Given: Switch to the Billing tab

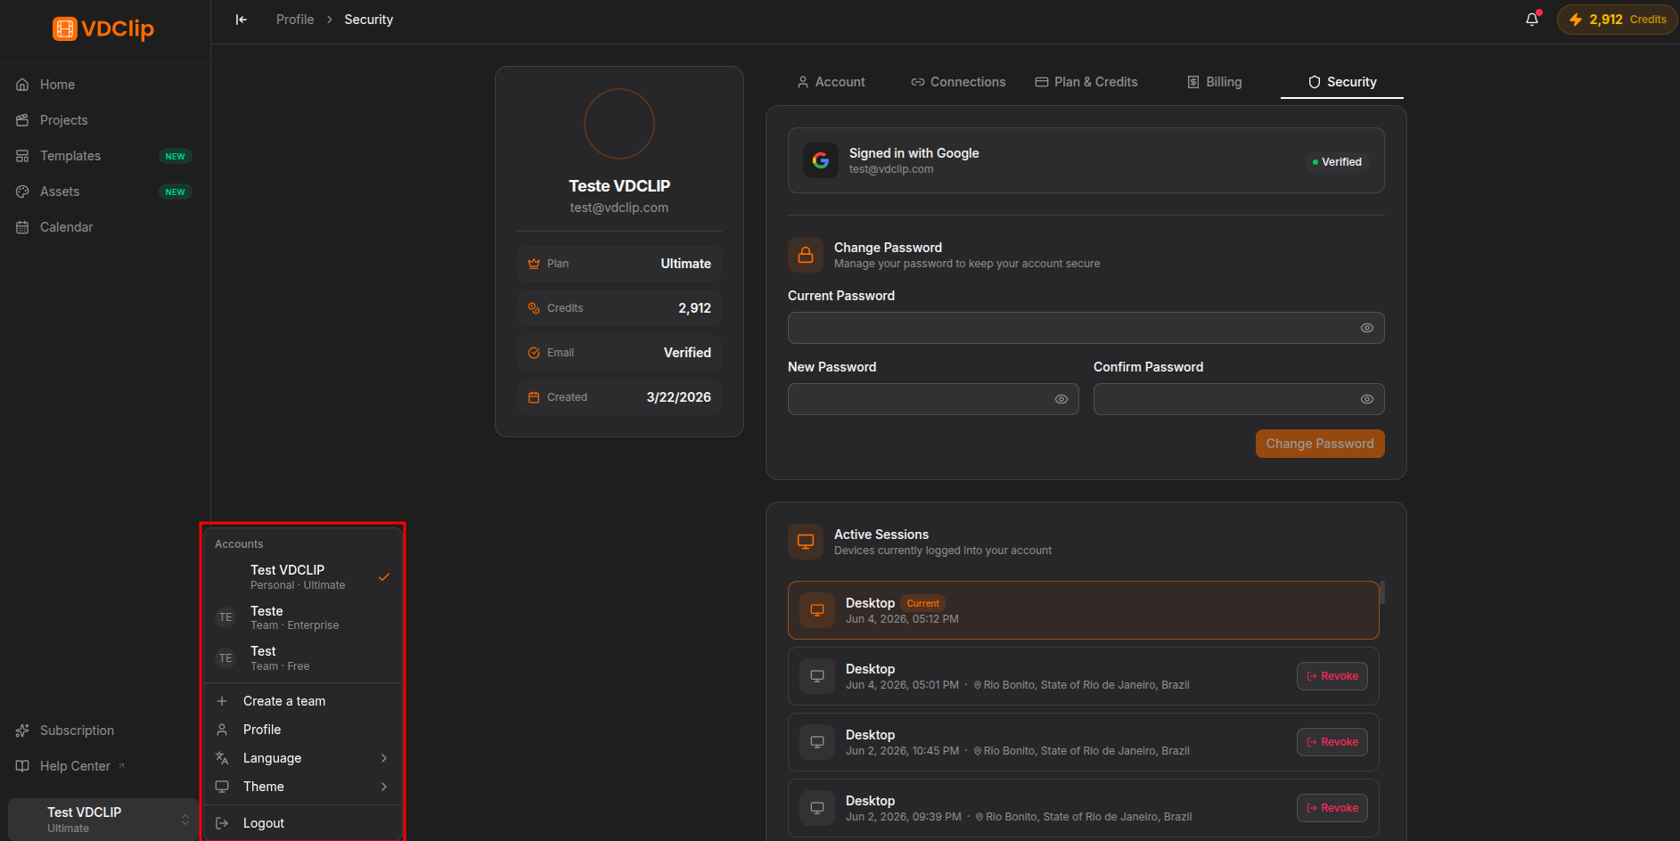Looking at the screenshot, I should coord(1215,82).
